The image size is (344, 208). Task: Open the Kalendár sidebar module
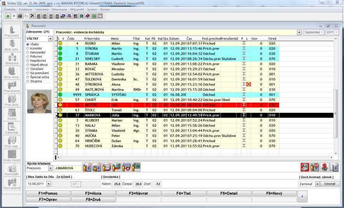(12, 129)
